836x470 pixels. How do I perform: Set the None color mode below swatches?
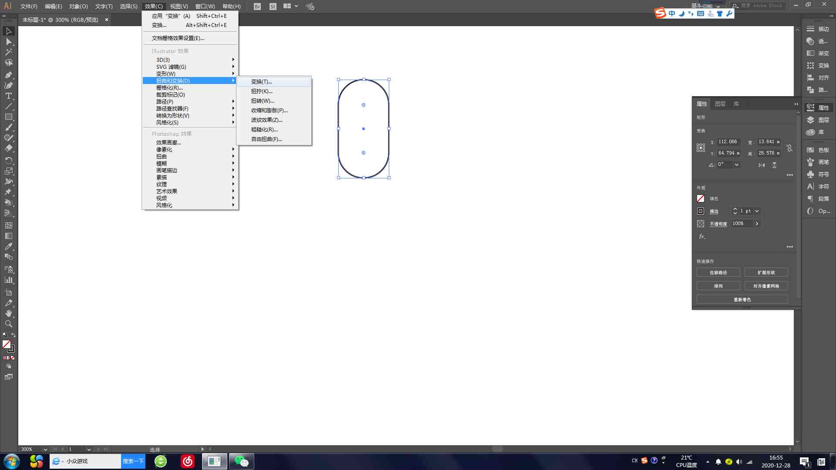click(x=13, y=358)
